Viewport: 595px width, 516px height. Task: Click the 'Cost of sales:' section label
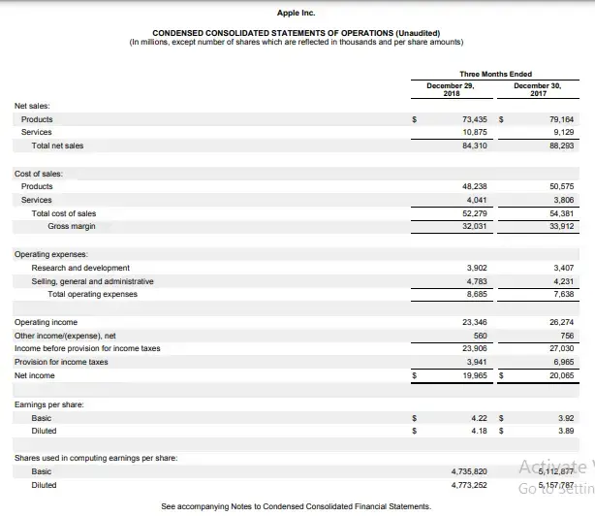(x=39, y=174)
